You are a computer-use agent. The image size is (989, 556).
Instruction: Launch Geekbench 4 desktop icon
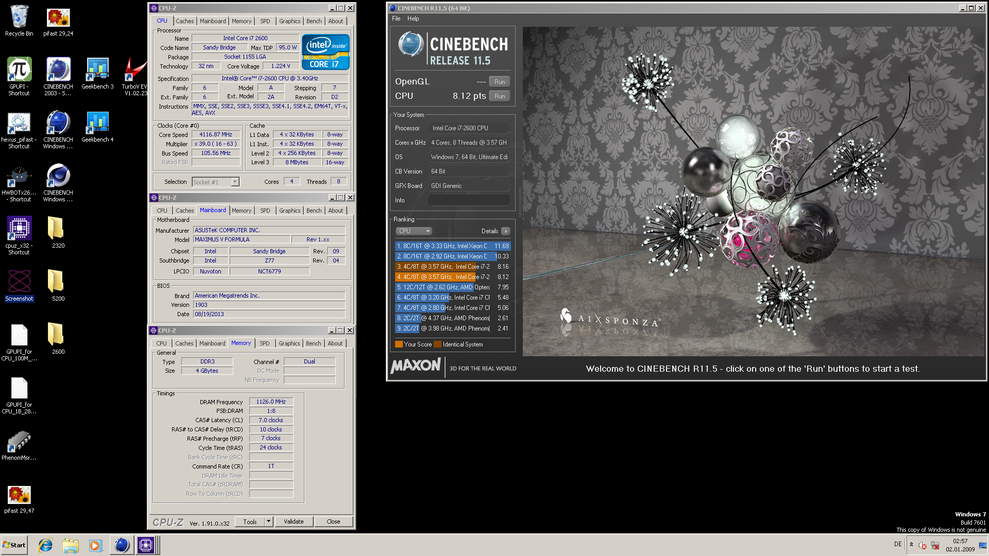pos(97,127)
